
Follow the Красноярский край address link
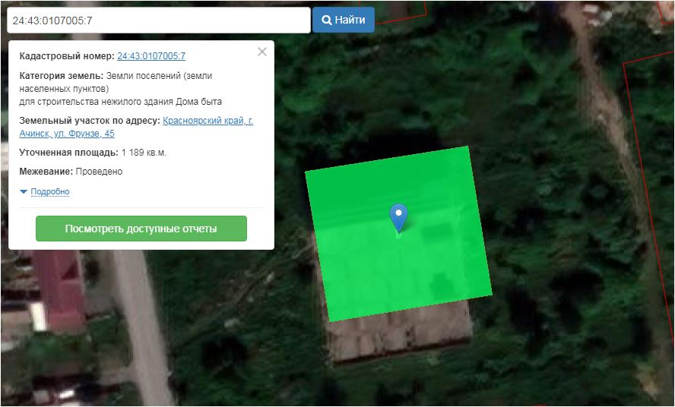pyautogui.click(x=208, y=121)
